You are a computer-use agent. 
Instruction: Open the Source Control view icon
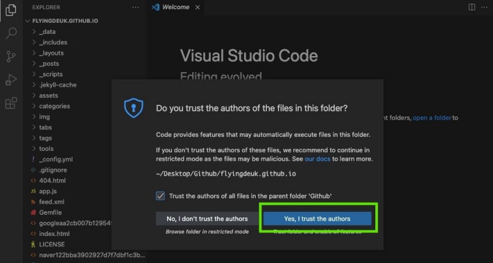coord(10,57)
